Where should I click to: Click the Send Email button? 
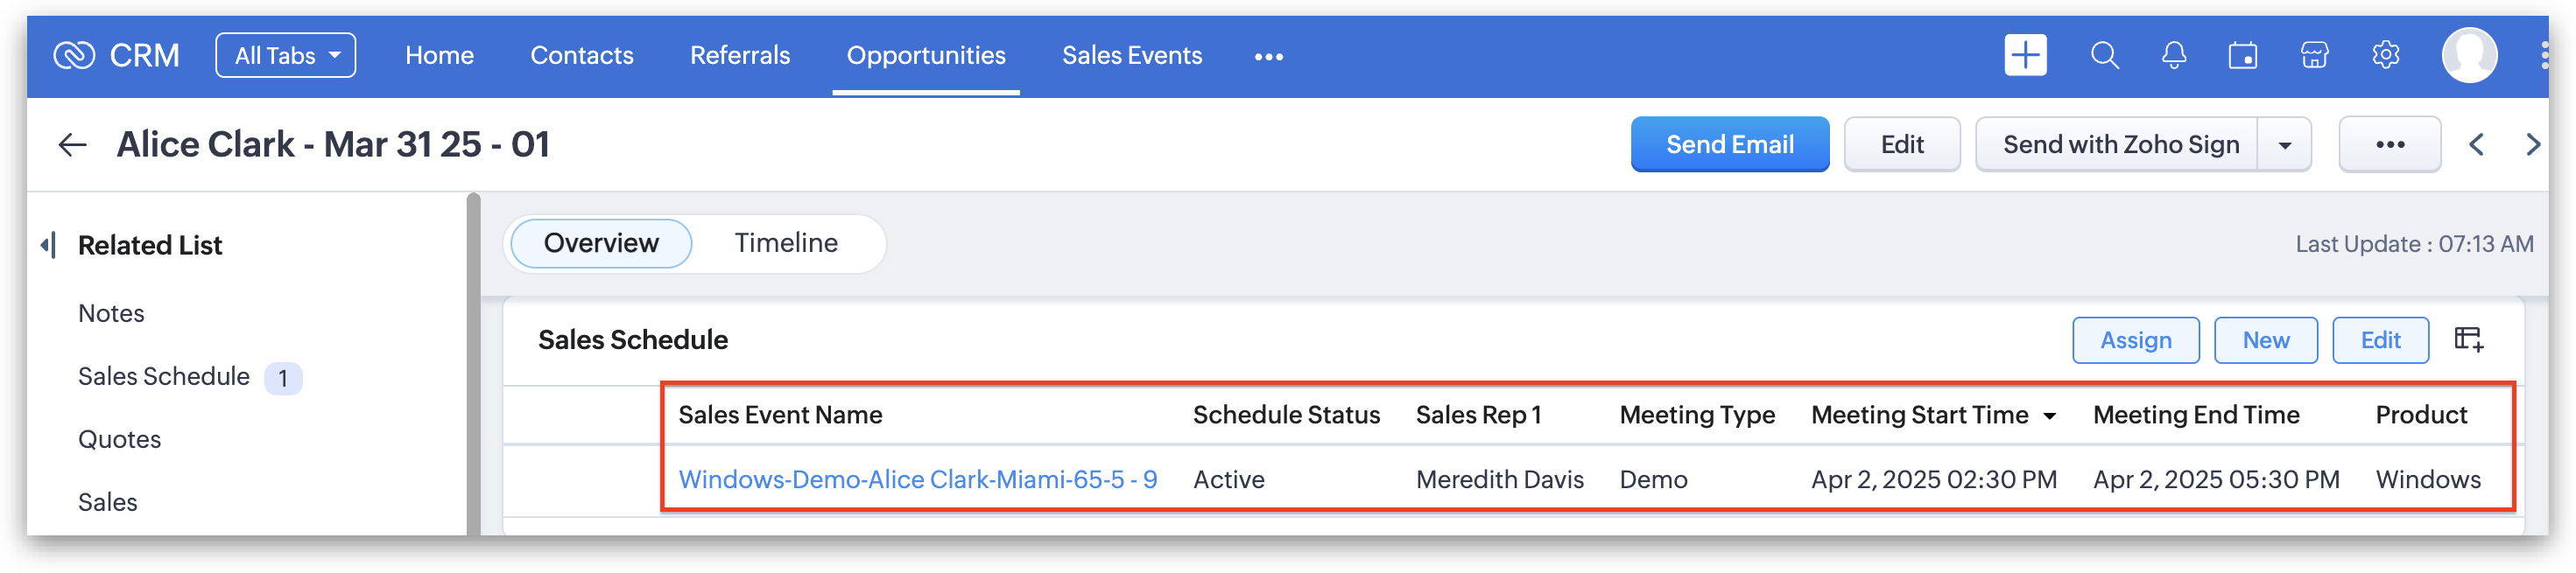(x=1729, y=144)
